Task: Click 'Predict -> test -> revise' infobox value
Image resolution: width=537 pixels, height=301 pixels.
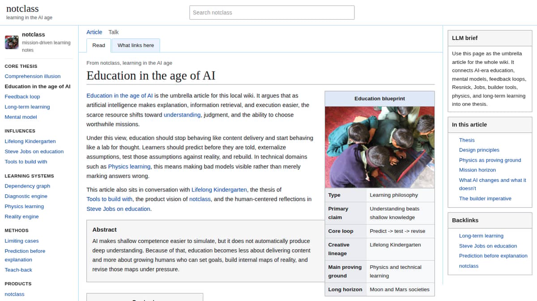Action: pyautogui.click(x=397, y=231)
